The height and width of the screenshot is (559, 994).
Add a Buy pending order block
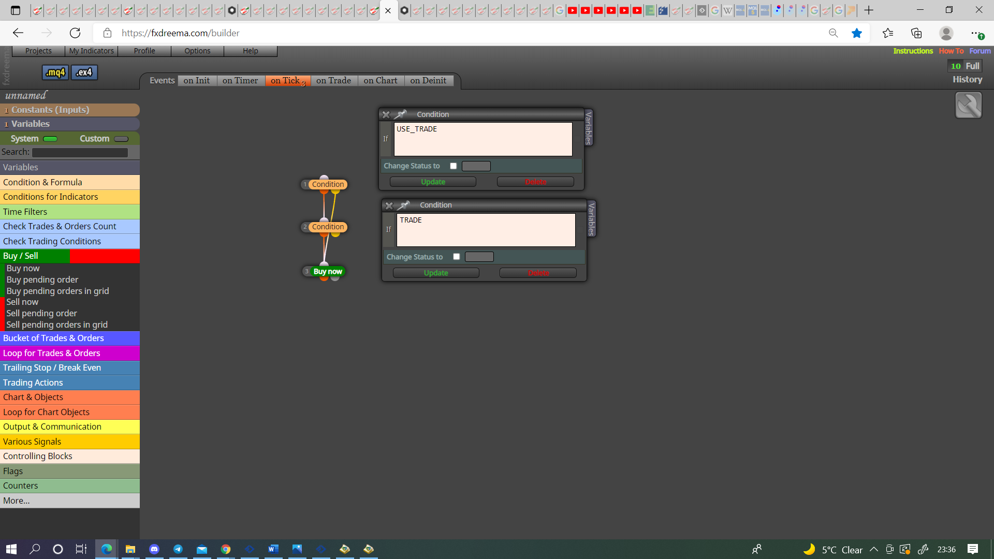(42, 279)
